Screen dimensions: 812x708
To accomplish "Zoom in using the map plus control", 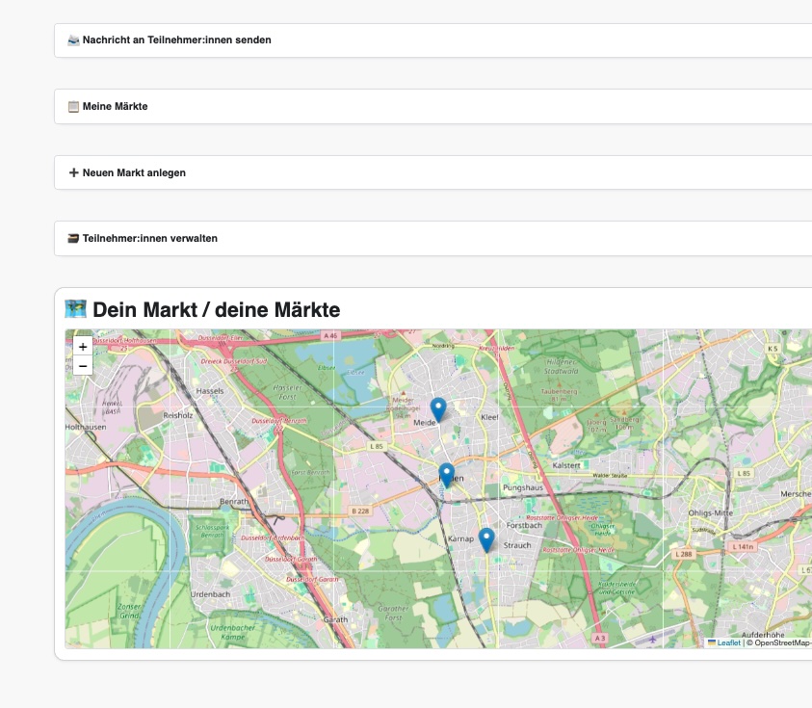I will coord(85,345).
